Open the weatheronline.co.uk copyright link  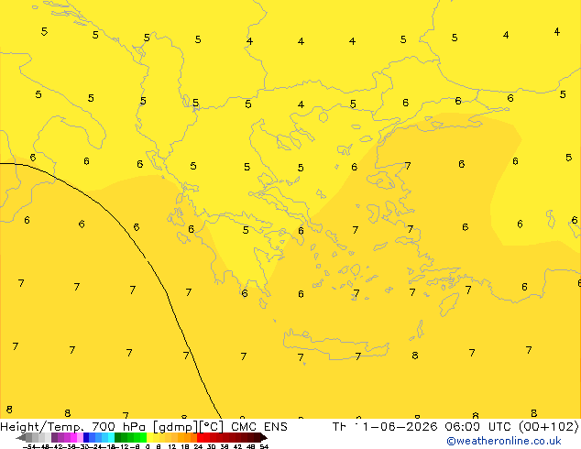[504, 441]
